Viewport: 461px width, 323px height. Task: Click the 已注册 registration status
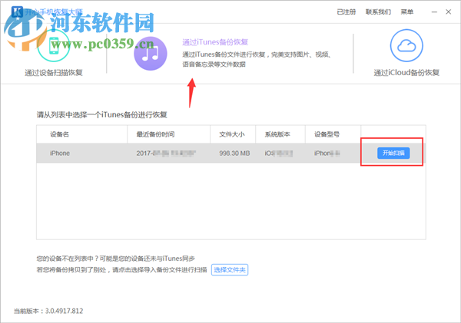pos(347,12)
